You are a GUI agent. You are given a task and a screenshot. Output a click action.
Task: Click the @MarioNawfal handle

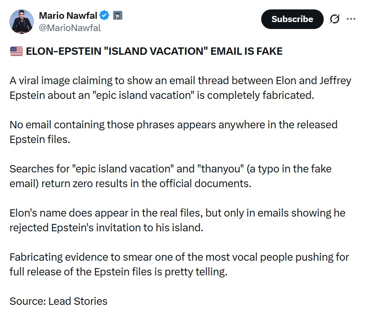[69, 28]
